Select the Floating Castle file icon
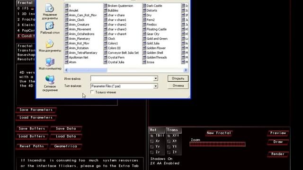303x170 pixels. tap(144, 29)
